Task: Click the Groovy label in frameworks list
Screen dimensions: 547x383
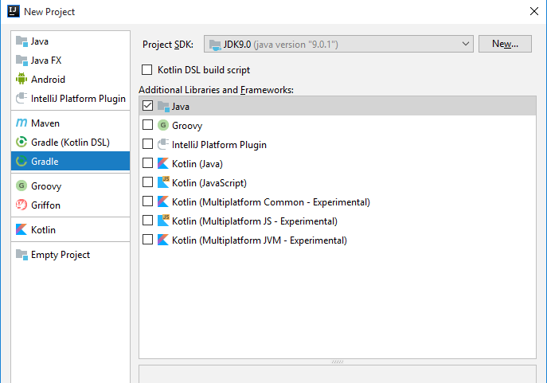Action: pos(187,126)
